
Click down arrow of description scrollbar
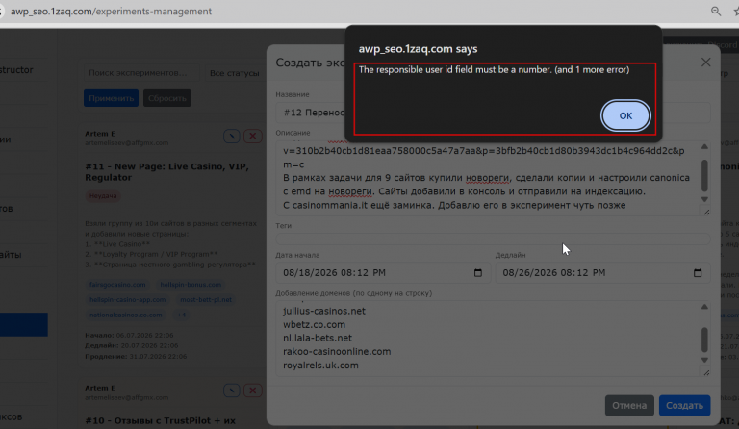click(704, 199)
